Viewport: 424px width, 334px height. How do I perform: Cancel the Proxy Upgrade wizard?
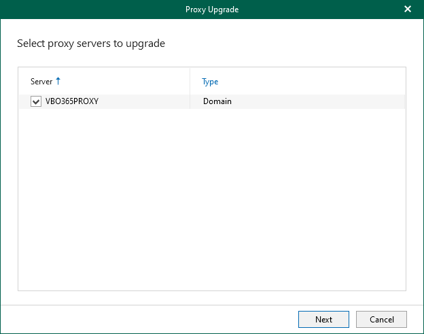coord(381,320)
